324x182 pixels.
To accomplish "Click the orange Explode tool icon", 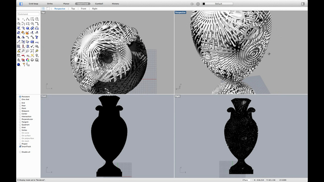I will point(28,32).
